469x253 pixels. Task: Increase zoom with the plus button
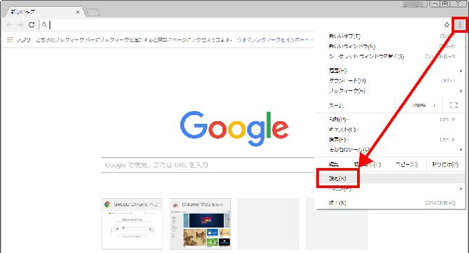point(434,106)
